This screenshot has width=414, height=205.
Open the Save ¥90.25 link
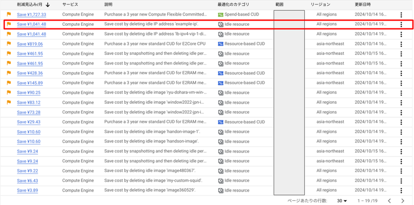coord(28,92)
